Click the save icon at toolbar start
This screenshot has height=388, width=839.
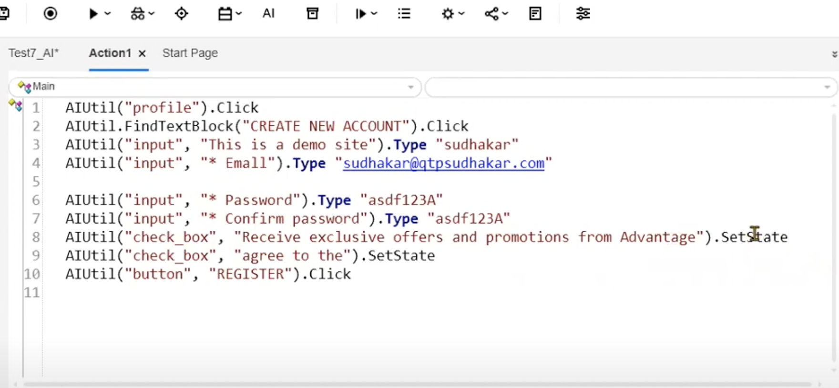(4, 13)
